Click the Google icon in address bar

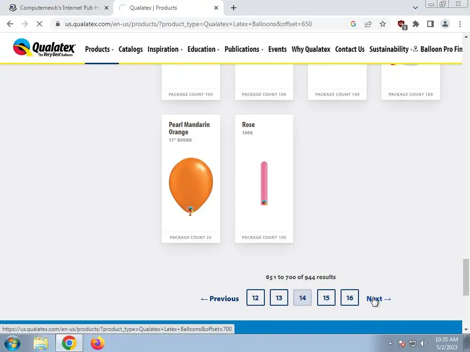tap(353, 24)
